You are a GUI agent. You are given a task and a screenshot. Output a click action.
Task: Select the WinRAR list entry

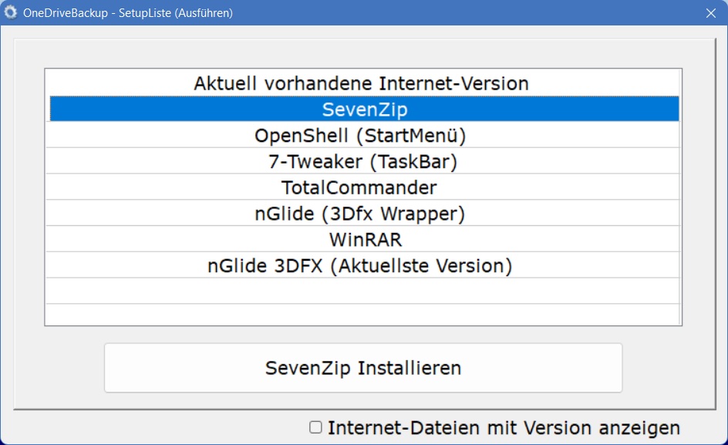(x=364, y=239)
